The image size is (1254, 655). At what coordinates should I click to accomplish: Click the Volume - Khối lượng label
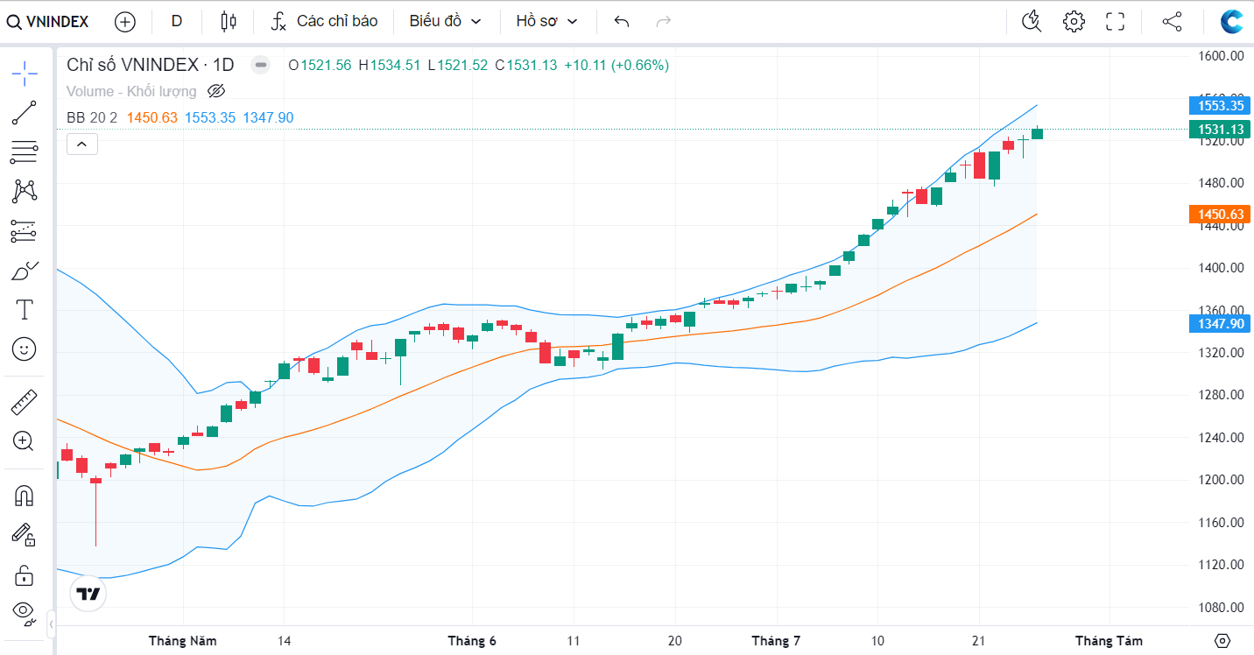pos(131,91)
